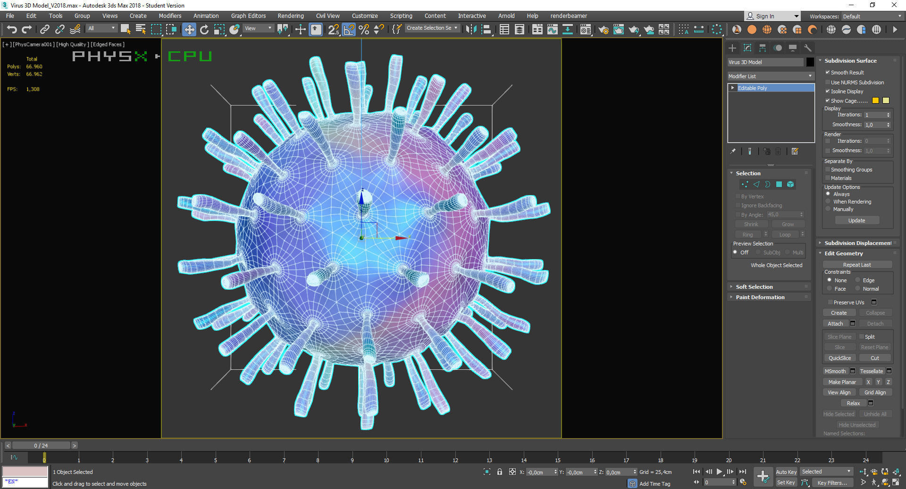Switch to the Utilities wrench panel icon

808,48
